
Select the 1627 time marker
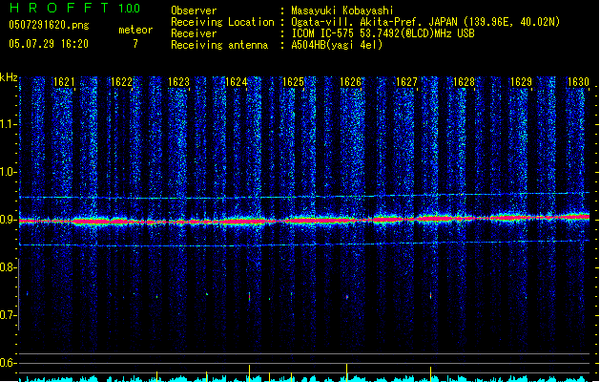point(406,82)
